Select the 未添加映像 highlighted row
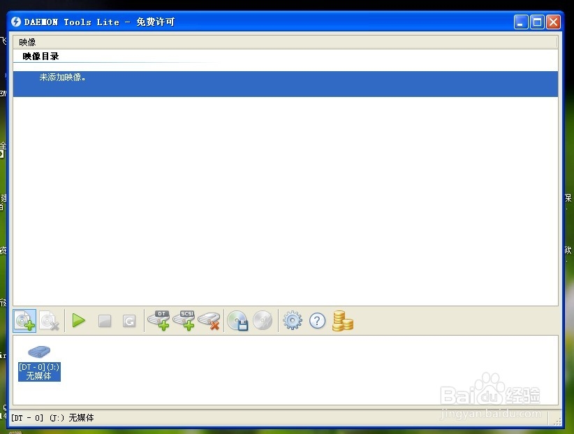This screenshot has width=574, height=434. pos(286,84)
